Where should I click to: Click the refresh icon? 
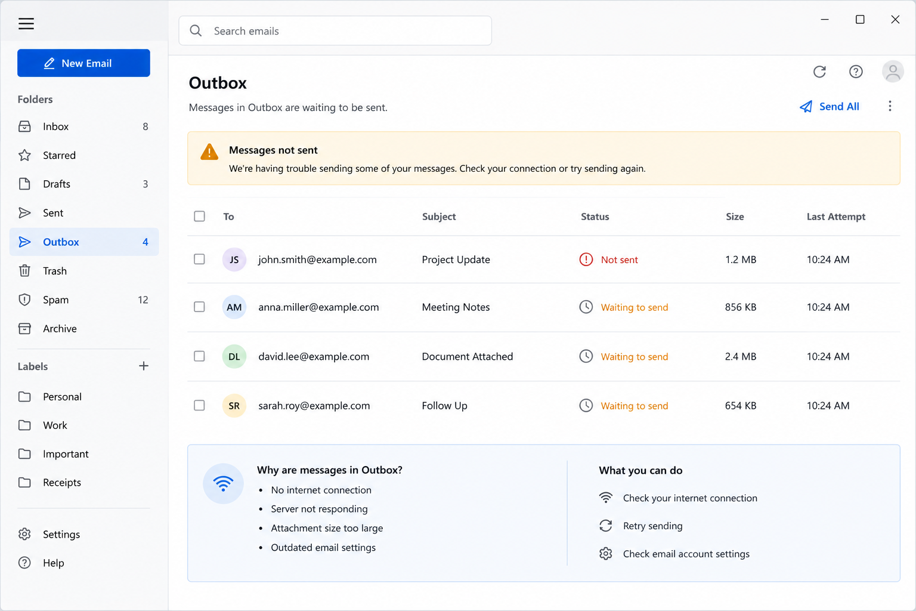tap(819, 72)
